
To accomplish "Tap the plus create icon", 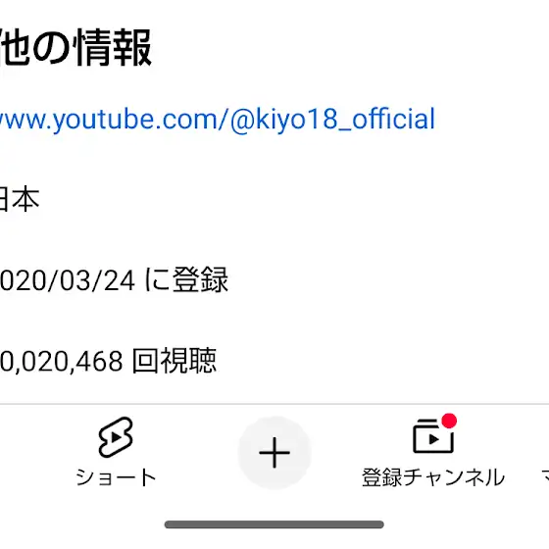I will [x=274, y=452].
